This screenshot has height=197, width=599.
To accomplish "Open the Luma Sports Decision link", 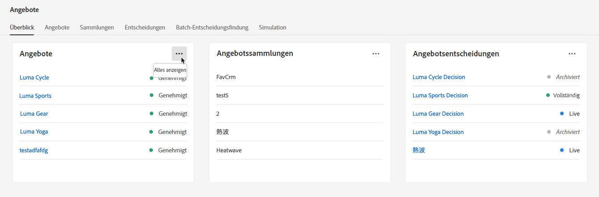I will point(440,95).
